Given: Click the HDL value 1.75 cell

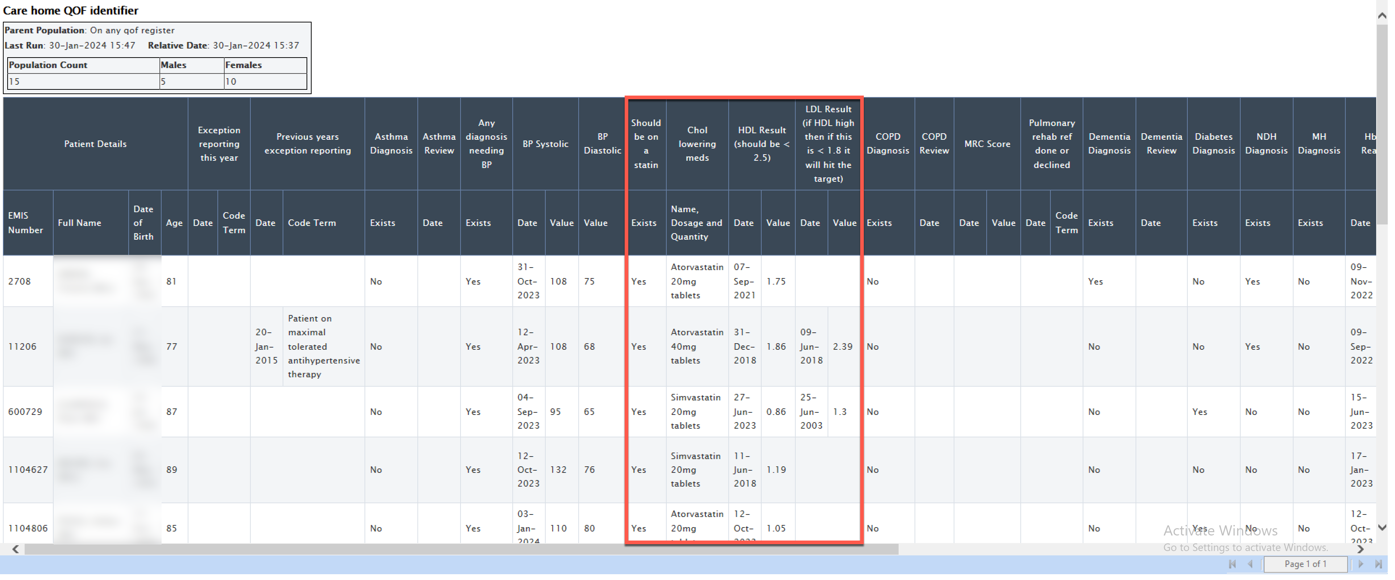Looking at the screenshot, I should (778, 281).
